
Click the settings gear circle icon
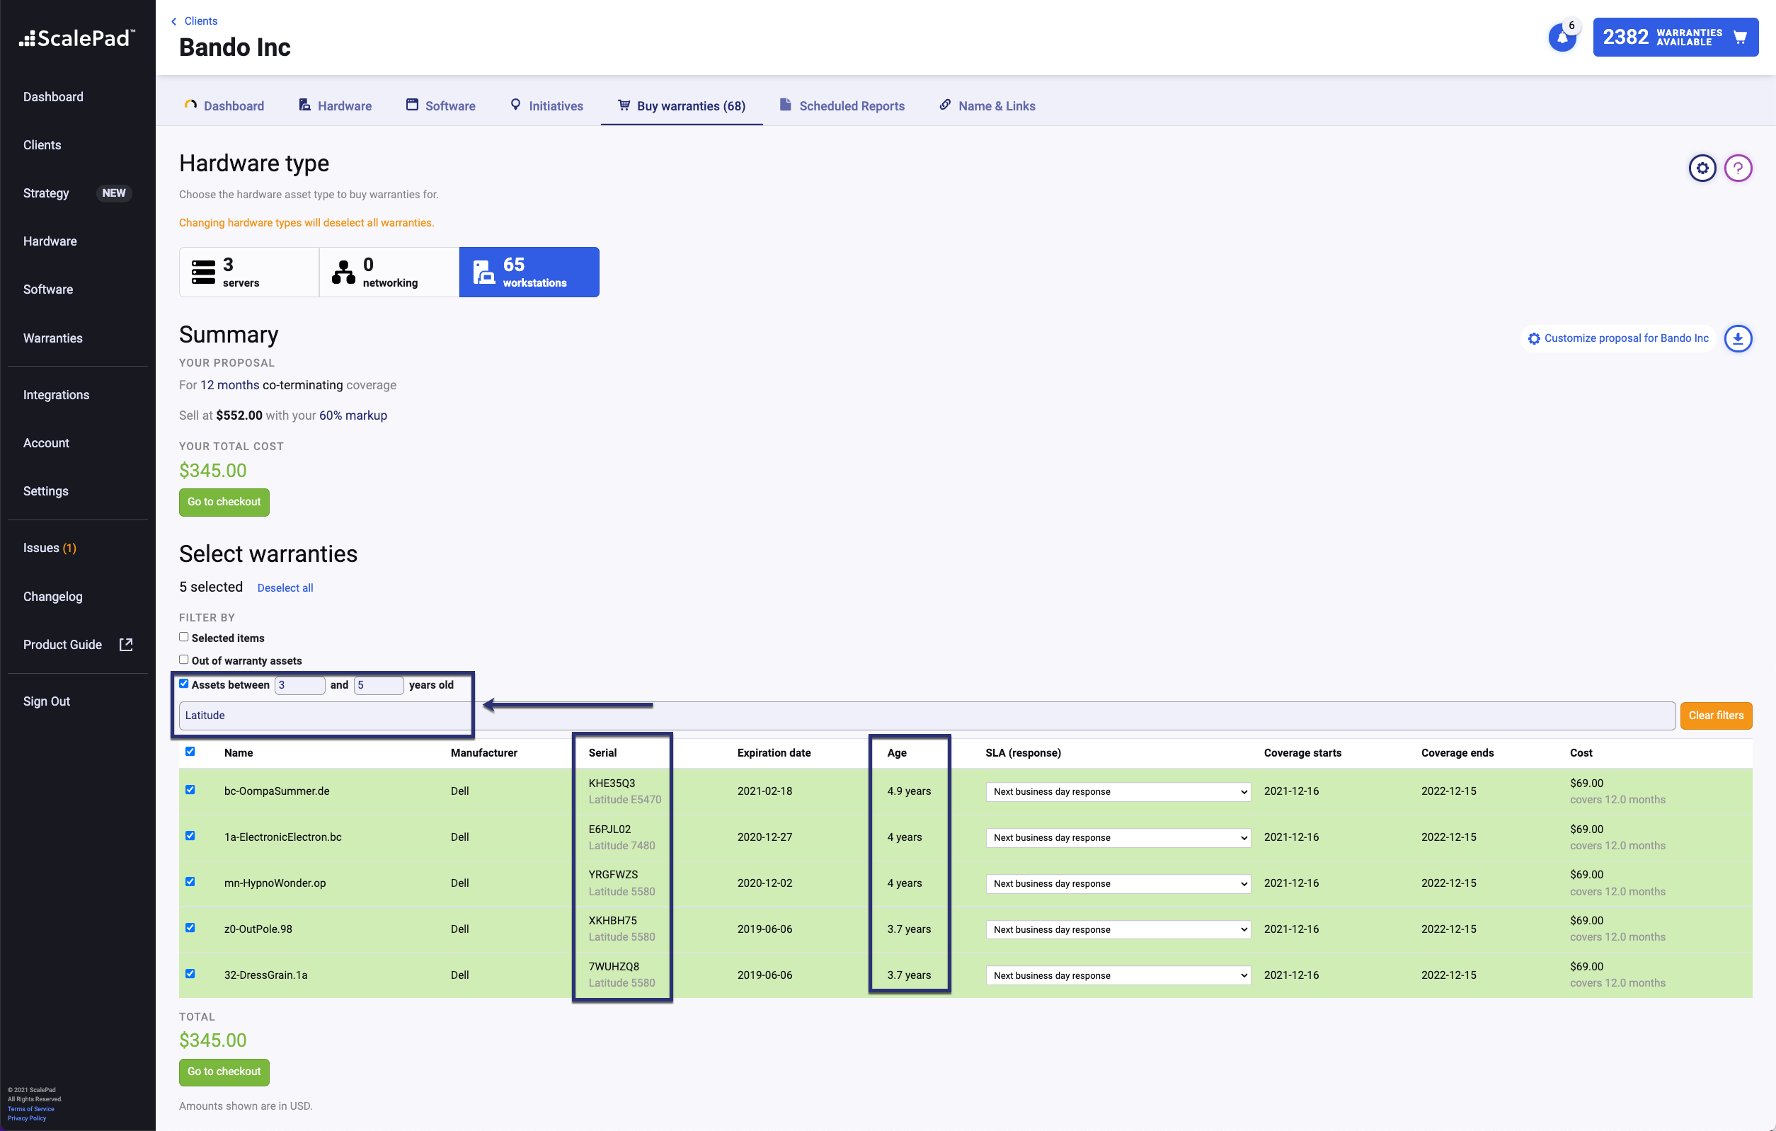[1702, 168]
